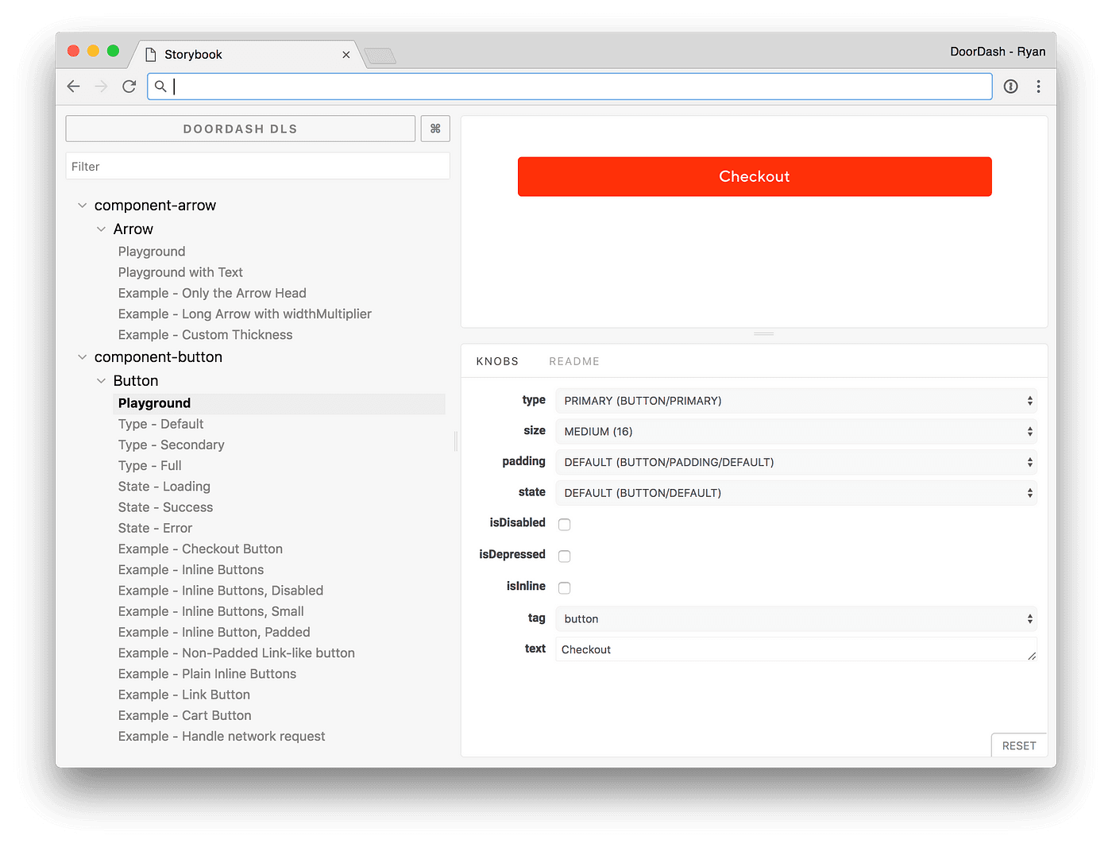
Task: Toggle the isDisabled checkbox
Action: click(x=564, y=525)
